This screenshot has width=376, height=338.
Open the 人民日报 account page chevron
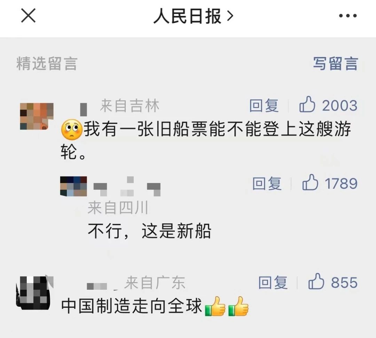[x=230, y=16]
